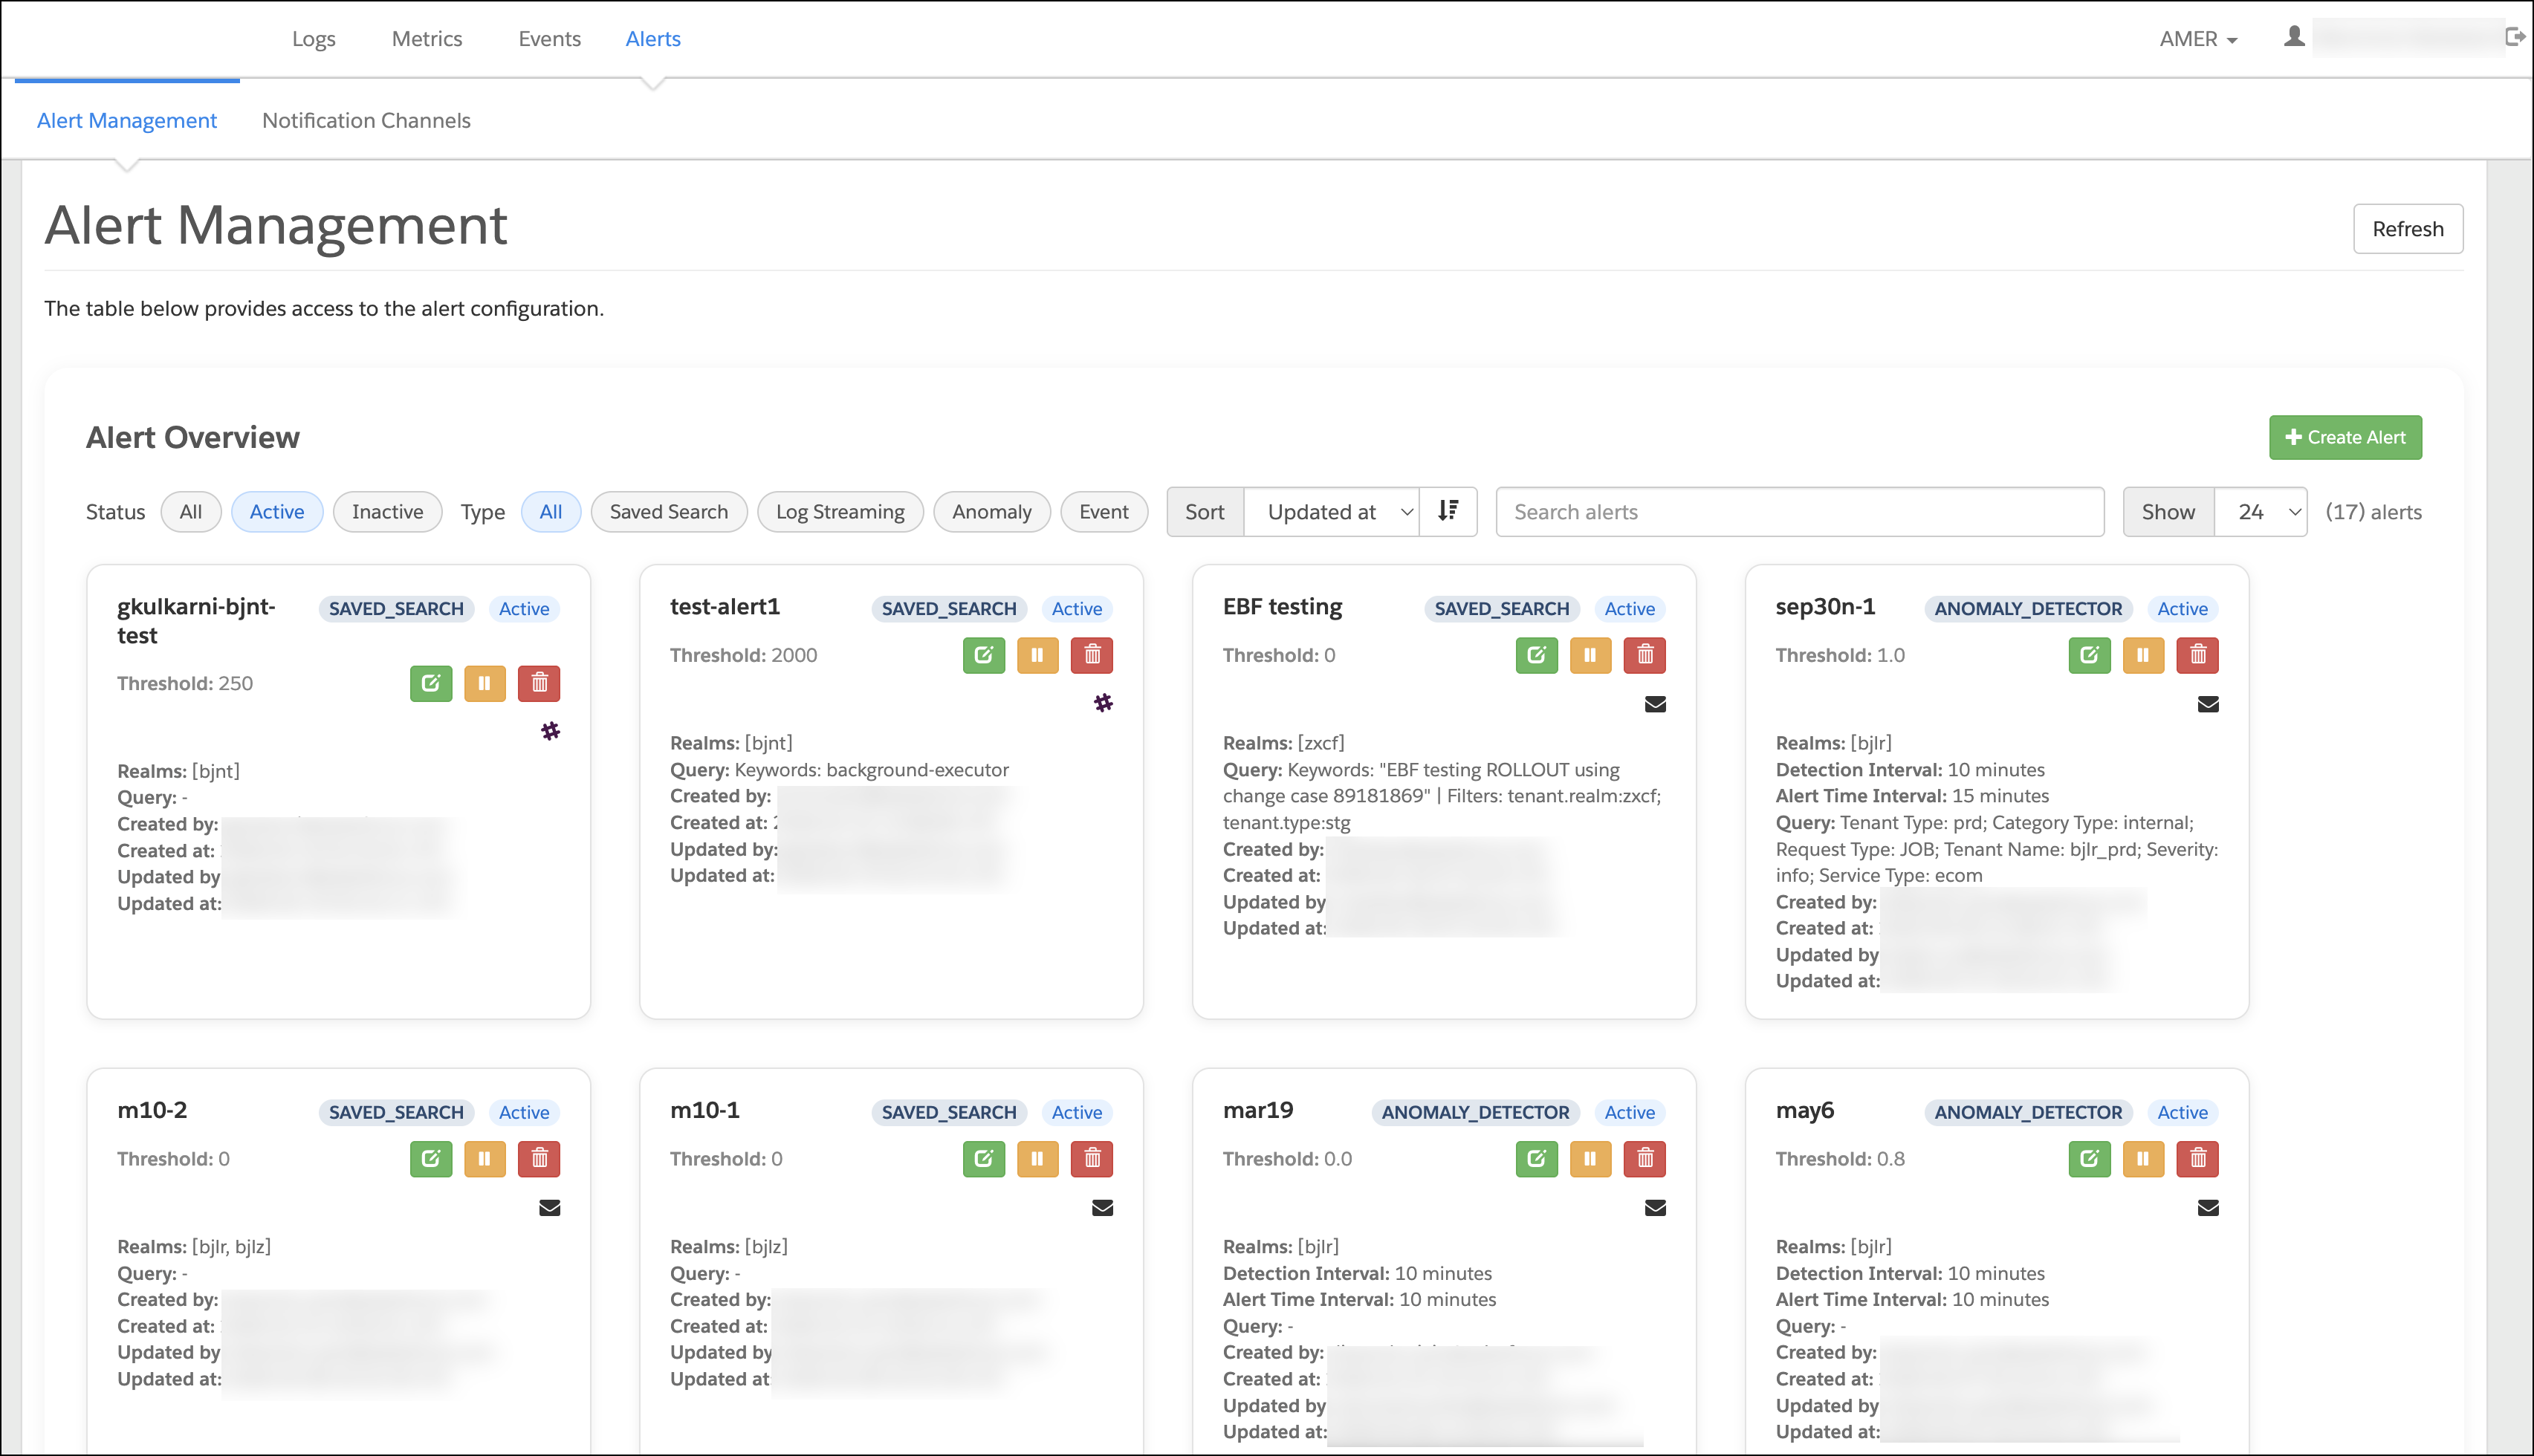This screenshot has width=2534, height=1456.
Task: Expand the AMER region dropdown
Action: [2198, 39]
